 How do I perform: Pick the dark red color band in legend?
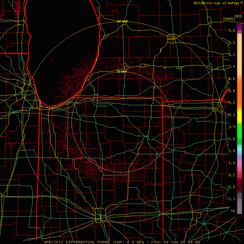pyautogui.click(x=239, y=185)
